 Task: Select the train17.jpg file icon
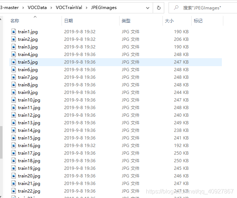coord(14,153)
